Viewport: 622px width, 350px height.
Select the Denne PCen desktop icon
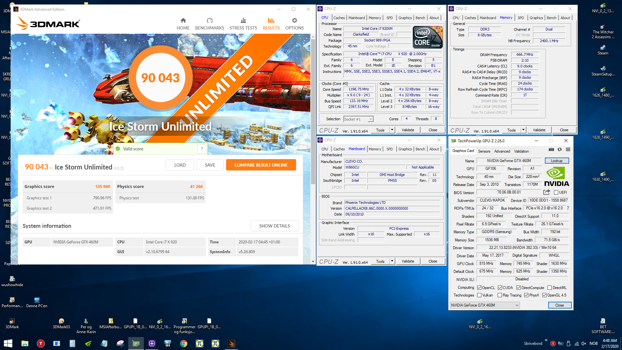[37, 302]
